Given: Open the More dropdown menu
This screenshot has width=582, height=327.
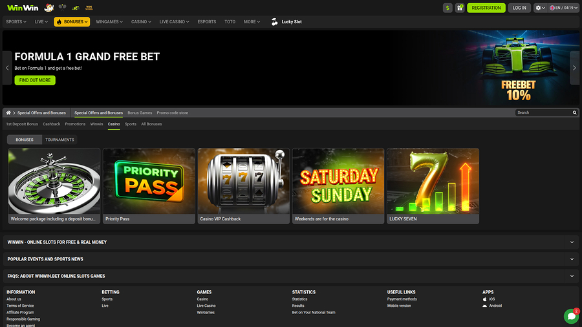Looking at the screenshot, I should click(x=252, y=22).
